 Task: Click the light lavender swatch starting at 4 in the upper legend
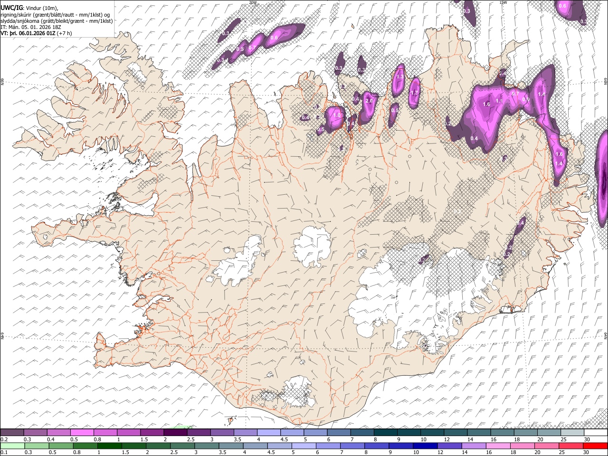[268, 432]
